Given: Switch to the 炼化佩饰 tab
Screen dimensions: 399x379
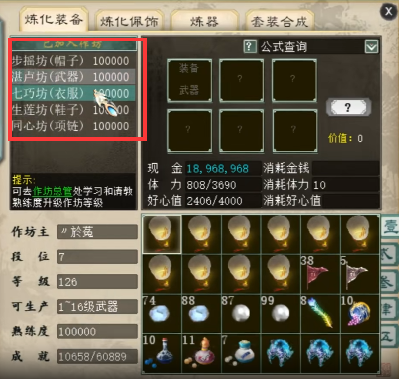Looking at the screenshot, I should [129, 21].
